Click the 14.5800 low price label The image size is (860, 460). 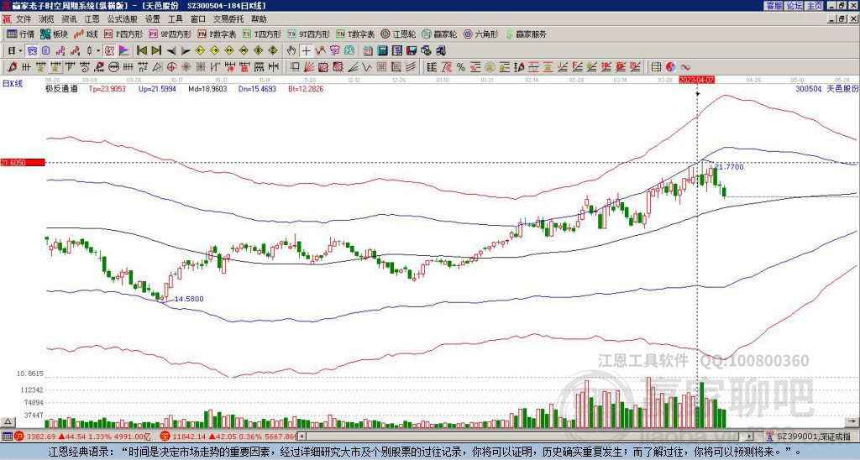coord(189,299)
